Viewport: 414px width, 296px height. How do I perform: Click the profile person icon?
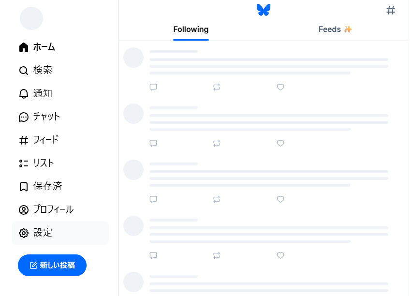coord(24,210)
